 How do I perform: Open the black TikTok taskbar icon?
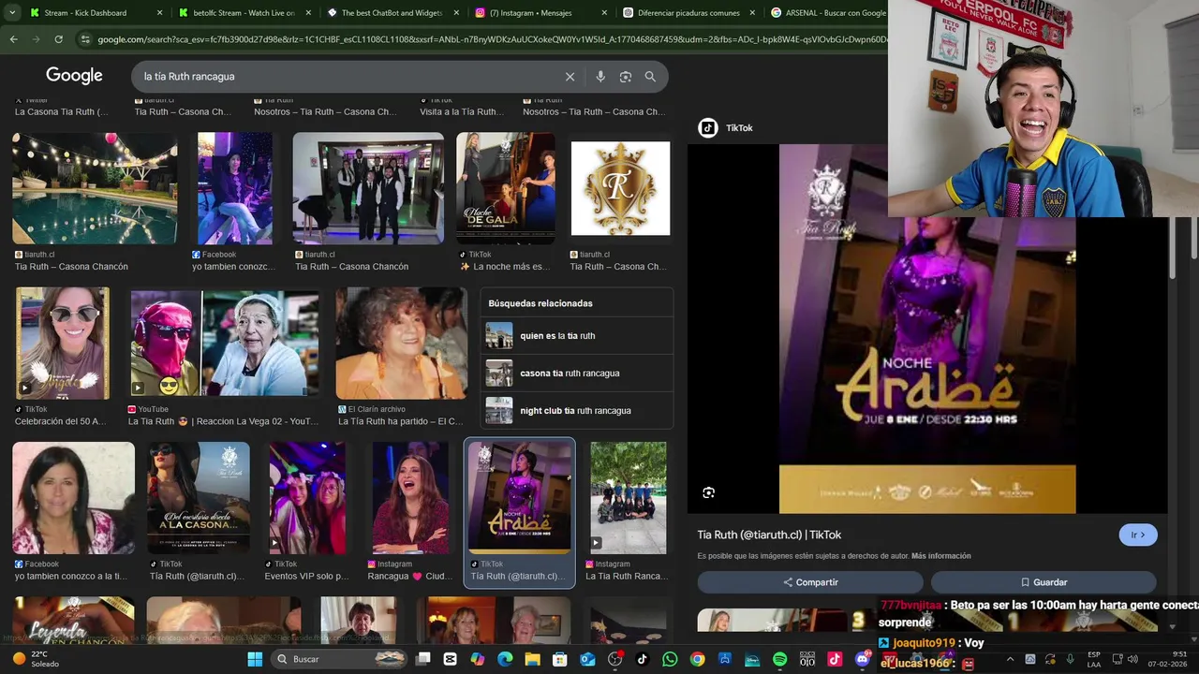pyautogui.click(x=643, y=659)
